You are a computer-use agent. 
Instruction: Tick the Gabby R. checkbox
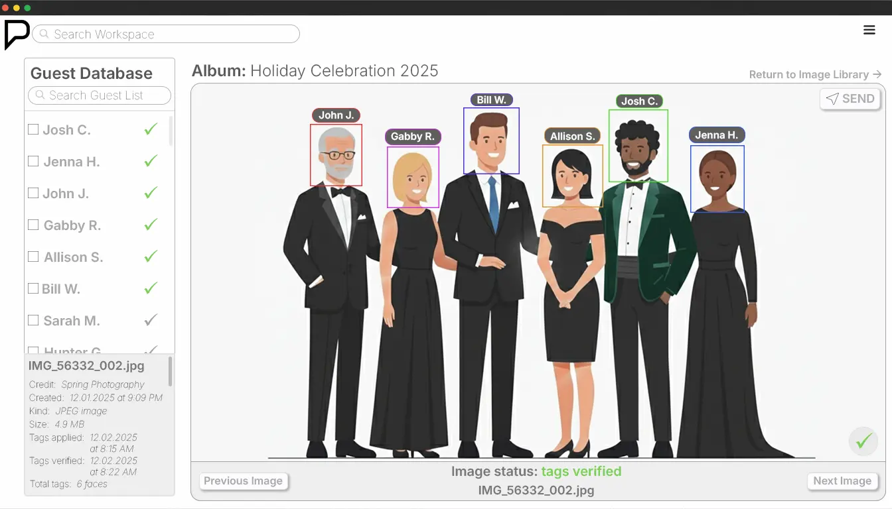coord(33,225)
